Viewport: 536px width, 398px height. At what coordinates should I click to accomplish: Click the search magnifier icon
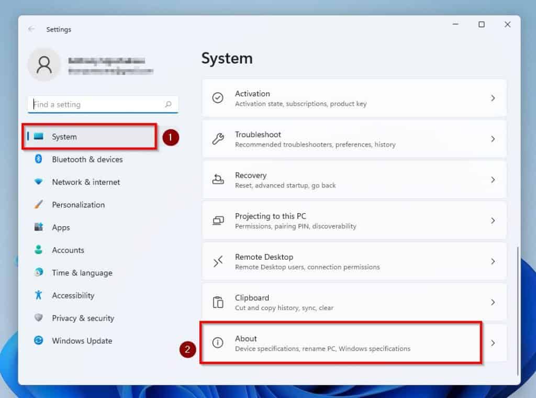coord(168,104)
